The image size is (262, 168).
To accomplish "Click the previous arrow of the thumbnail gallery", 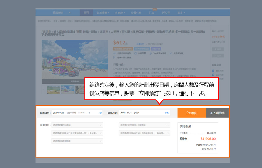I will (44, 90).
